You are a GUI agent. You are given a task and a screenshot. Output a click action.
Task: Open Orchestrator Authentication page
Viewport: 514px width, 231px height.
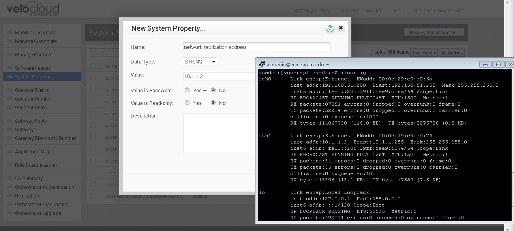coord(45,187)
